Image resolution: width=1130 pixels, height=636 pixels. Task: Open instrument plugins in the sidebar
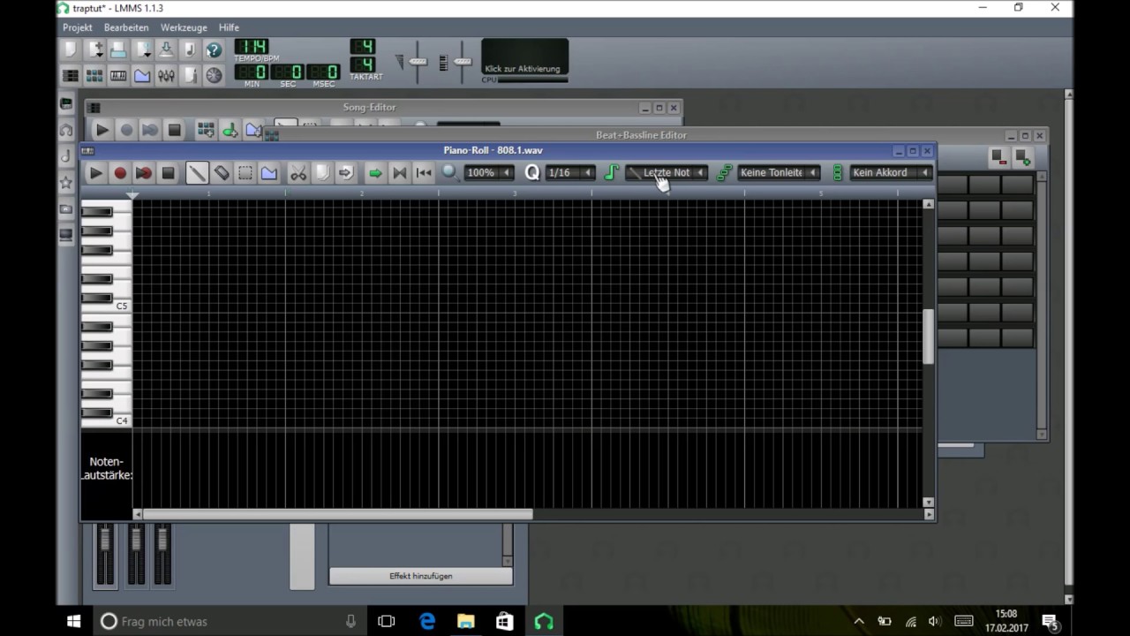coord(66,103)
